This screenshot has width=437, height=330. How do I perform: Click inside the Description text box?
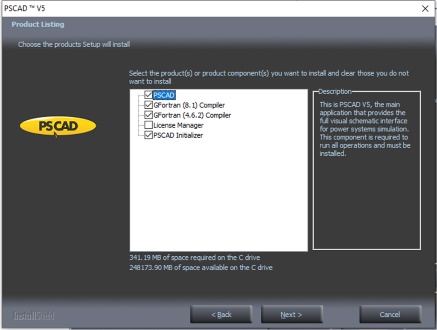pos(367,171)
